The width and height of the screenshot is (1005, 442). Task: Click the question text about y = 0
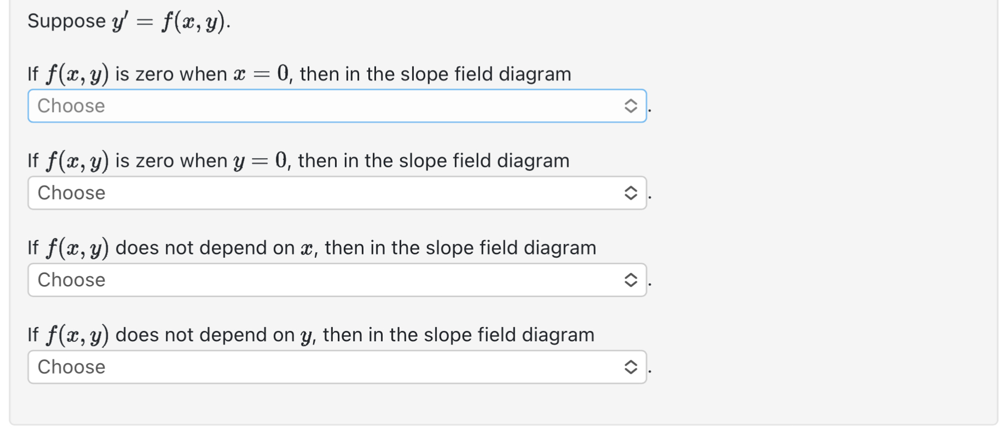tap(298, 160)
